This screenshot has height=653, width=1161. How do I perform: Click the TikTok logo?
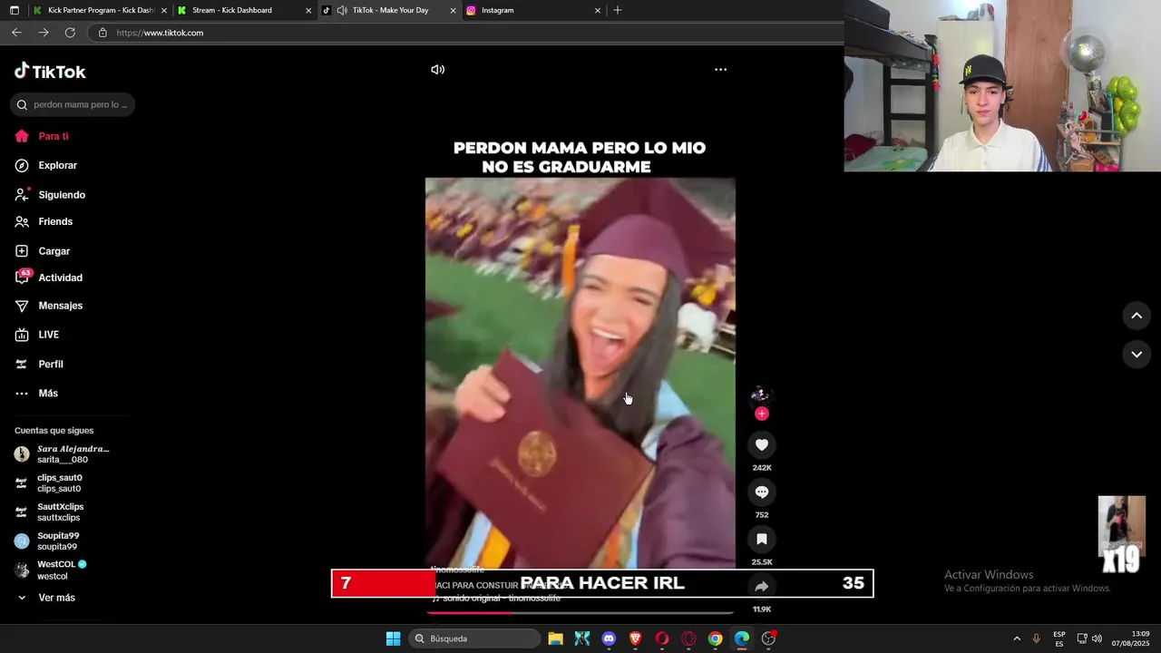tap(50, 72)
